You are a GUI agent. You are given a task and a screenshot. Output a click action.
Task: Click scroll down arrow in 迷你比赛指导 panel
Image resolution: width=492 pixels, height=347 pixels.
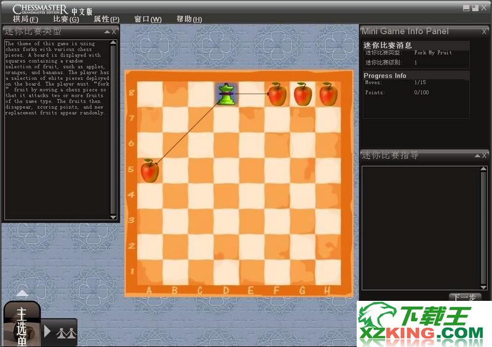[x=483, y=287]
